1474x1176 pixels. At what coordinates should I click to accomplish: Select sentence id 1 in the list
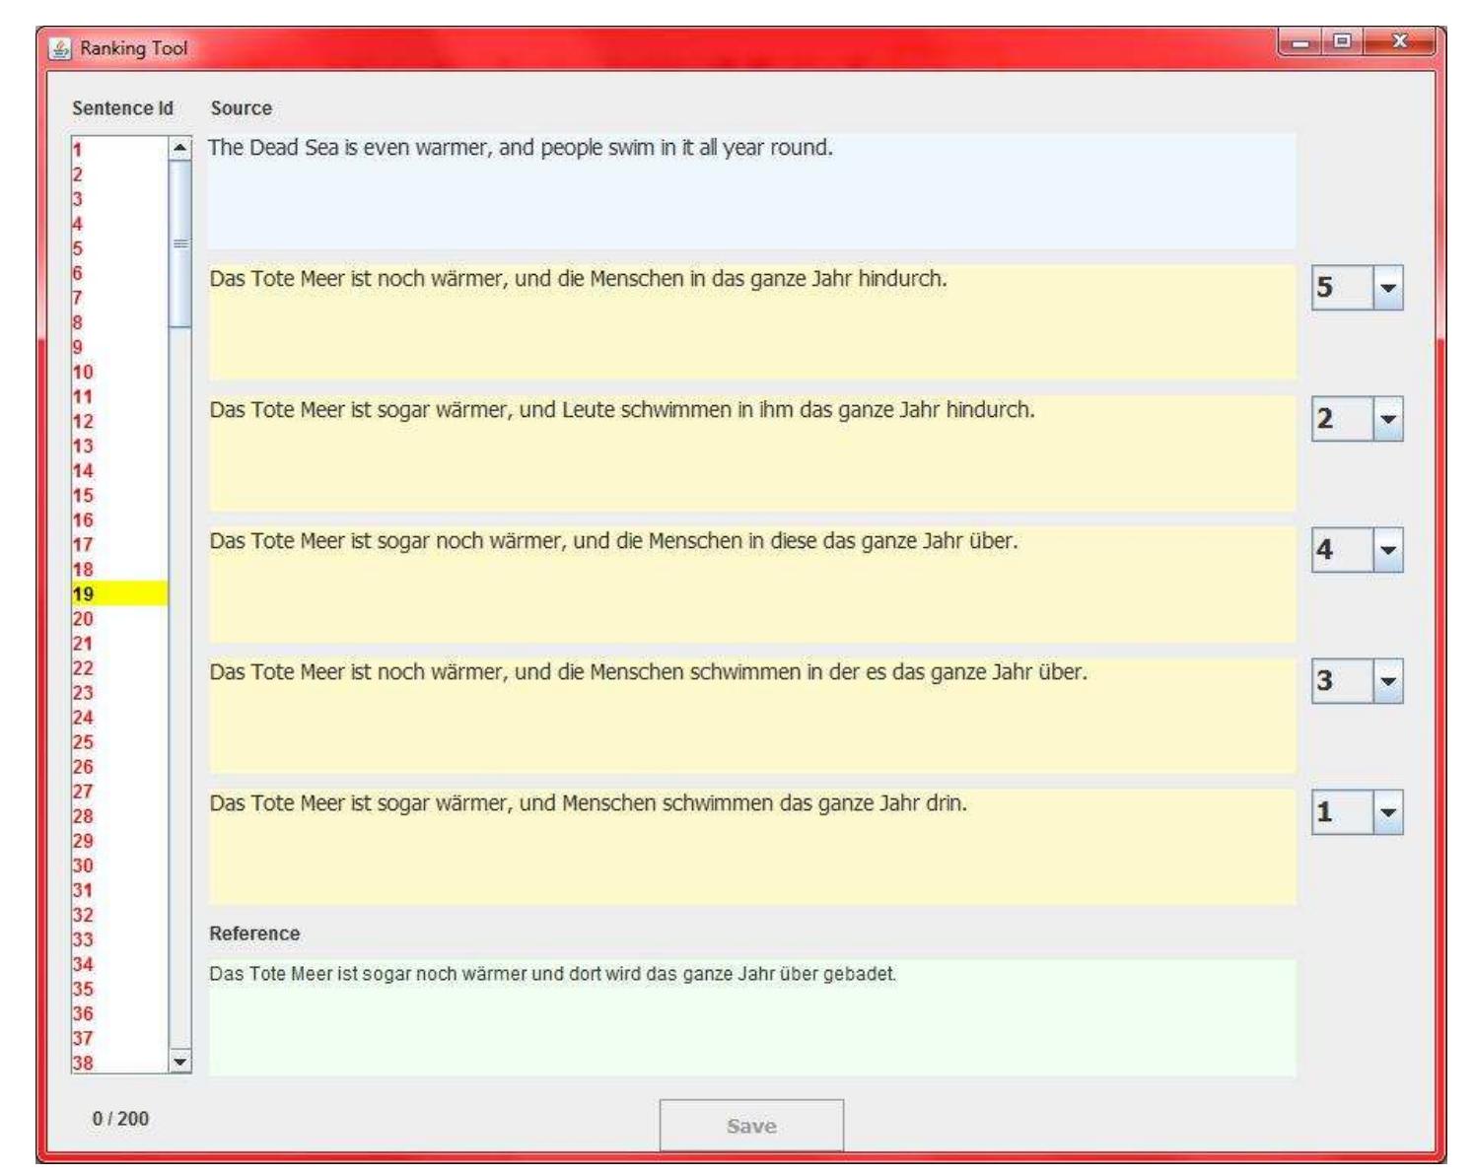coord(78,151)
